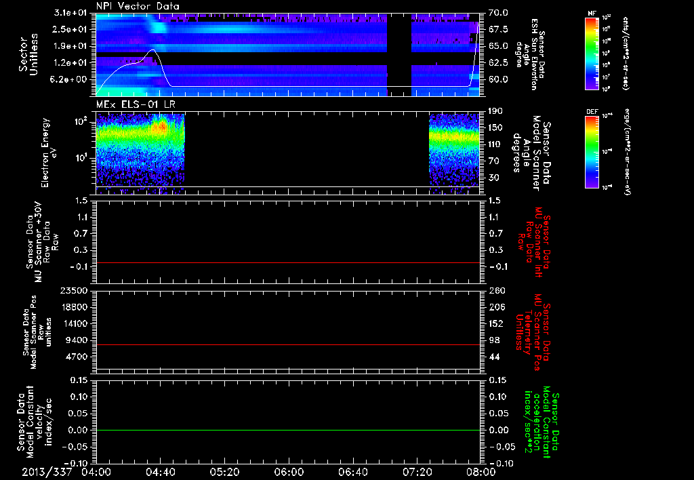Click the 'cnts/(cm**2-sr-sec)' units label

[626, 54]
